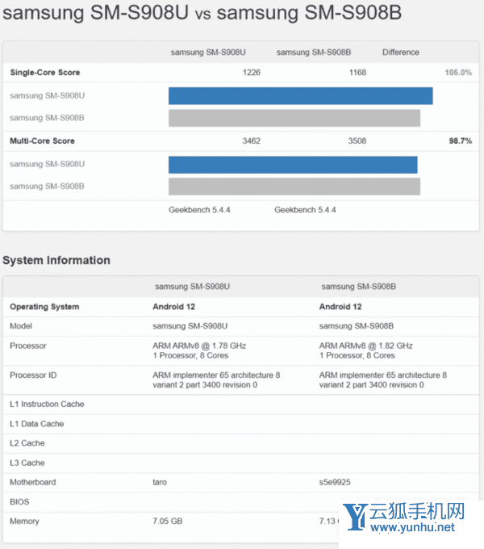Image resolution: width=484 pixels, height=549 pixels.
Task: Click the Processor ID row label
Action: click(33, 375)
